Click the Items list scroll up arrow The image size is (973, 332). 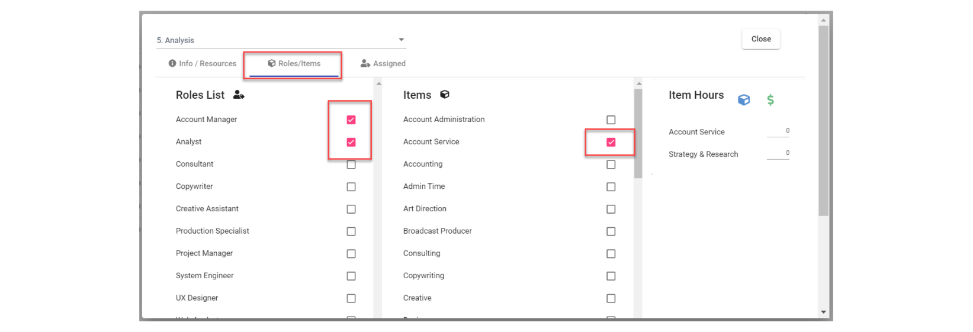tap(638, 83)
